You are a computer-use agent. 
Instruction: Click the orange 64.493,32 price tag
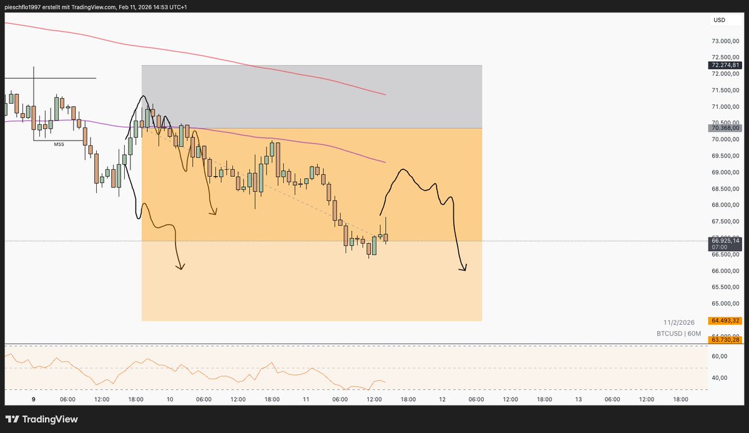pos(725,321)
